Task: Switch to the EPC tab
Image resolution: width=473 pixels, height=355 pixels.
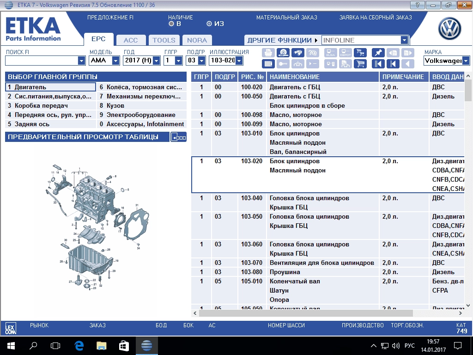Action: point(99,39)
